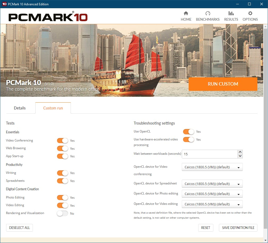Click the 'Digital Content Creation' heading
The width and height of the screenshot is (268, 243).
coord(22,189)
